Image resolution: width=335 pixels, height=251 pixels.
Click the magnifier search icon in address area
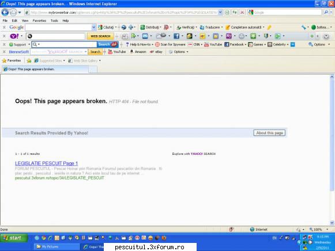click(326, 12)
